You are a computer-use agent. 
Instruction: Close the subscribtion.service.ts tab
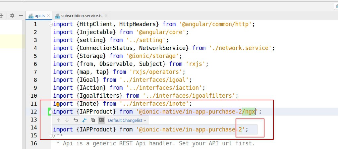[106, 16]
